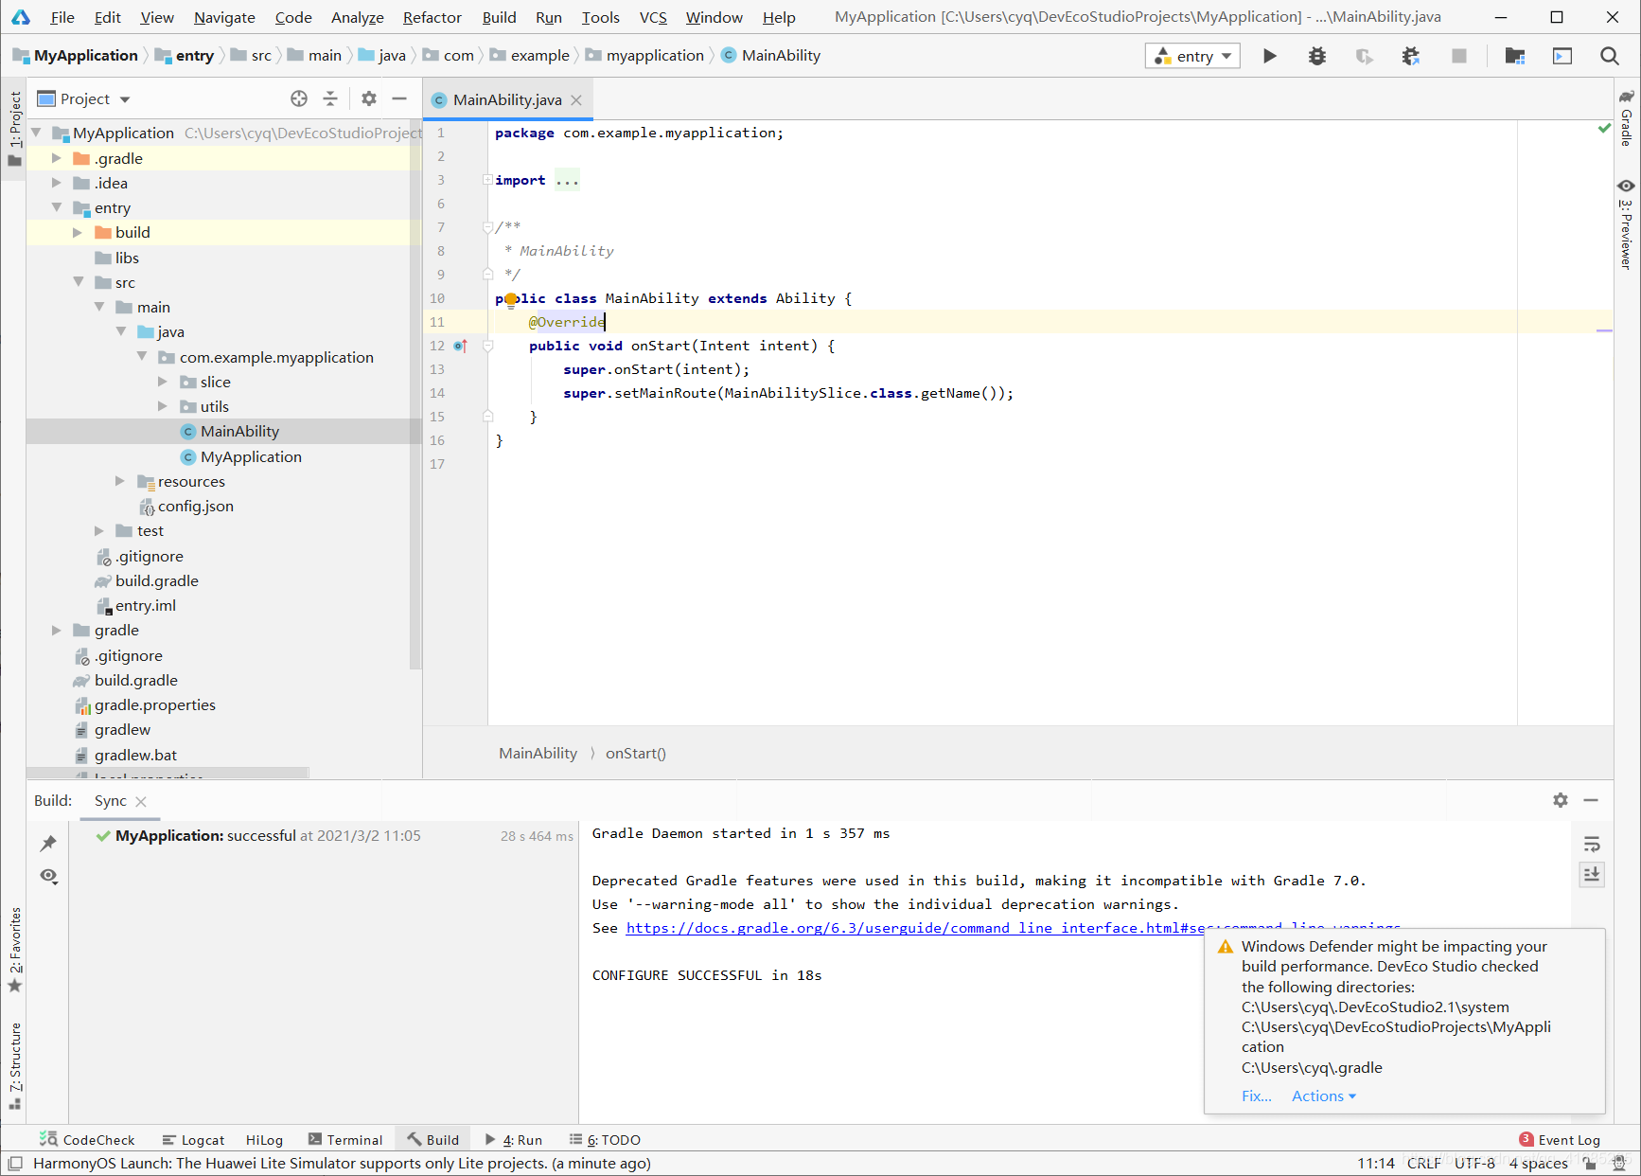
Task: Open Build panel gear settings
Action: pos(1561,800)
